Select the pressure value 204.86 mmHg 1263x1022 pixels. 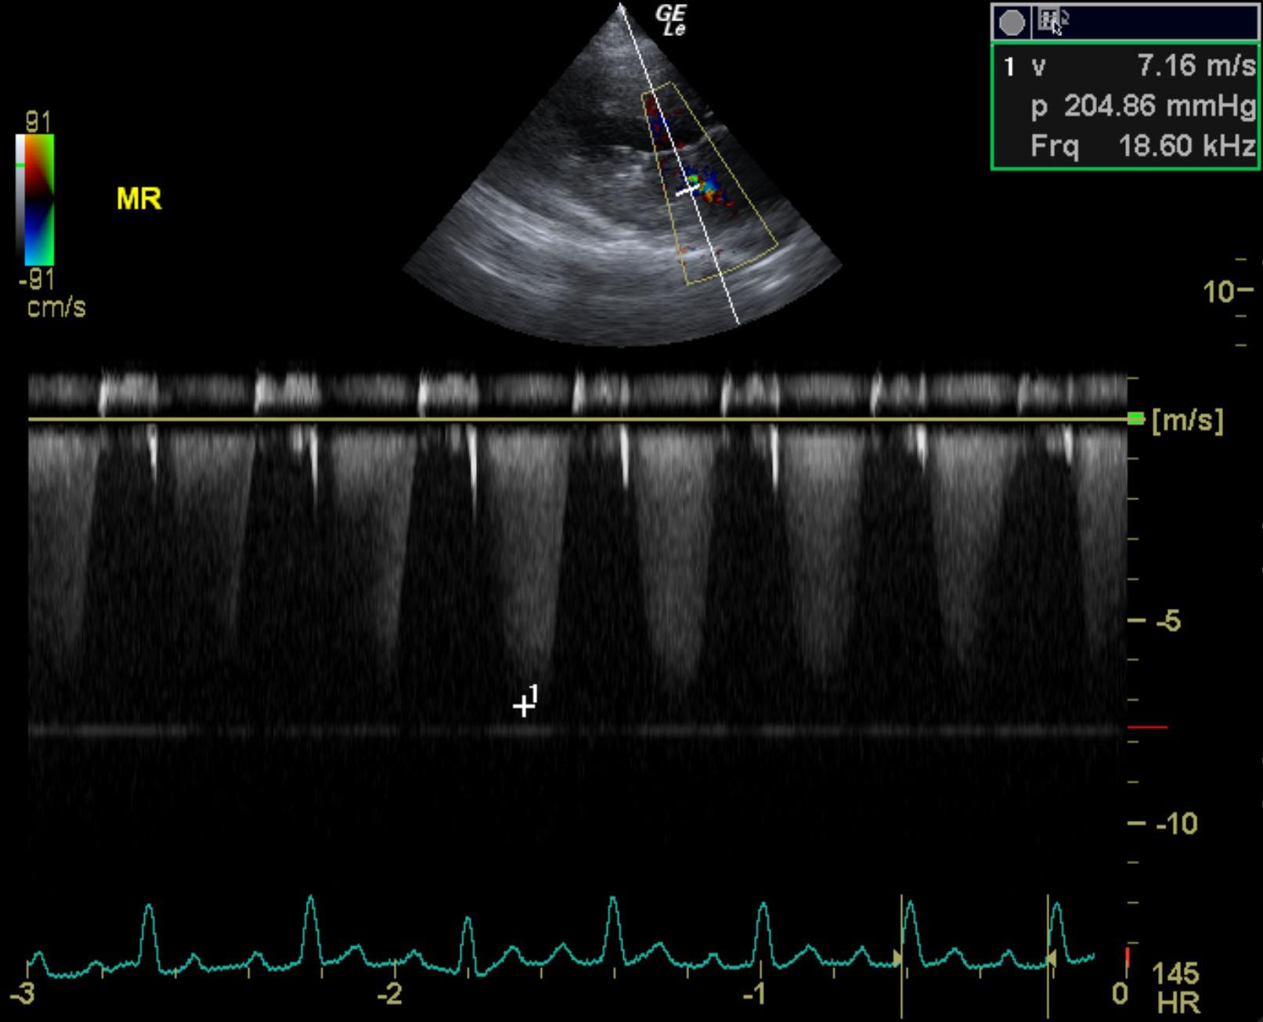pos(1159,106)
